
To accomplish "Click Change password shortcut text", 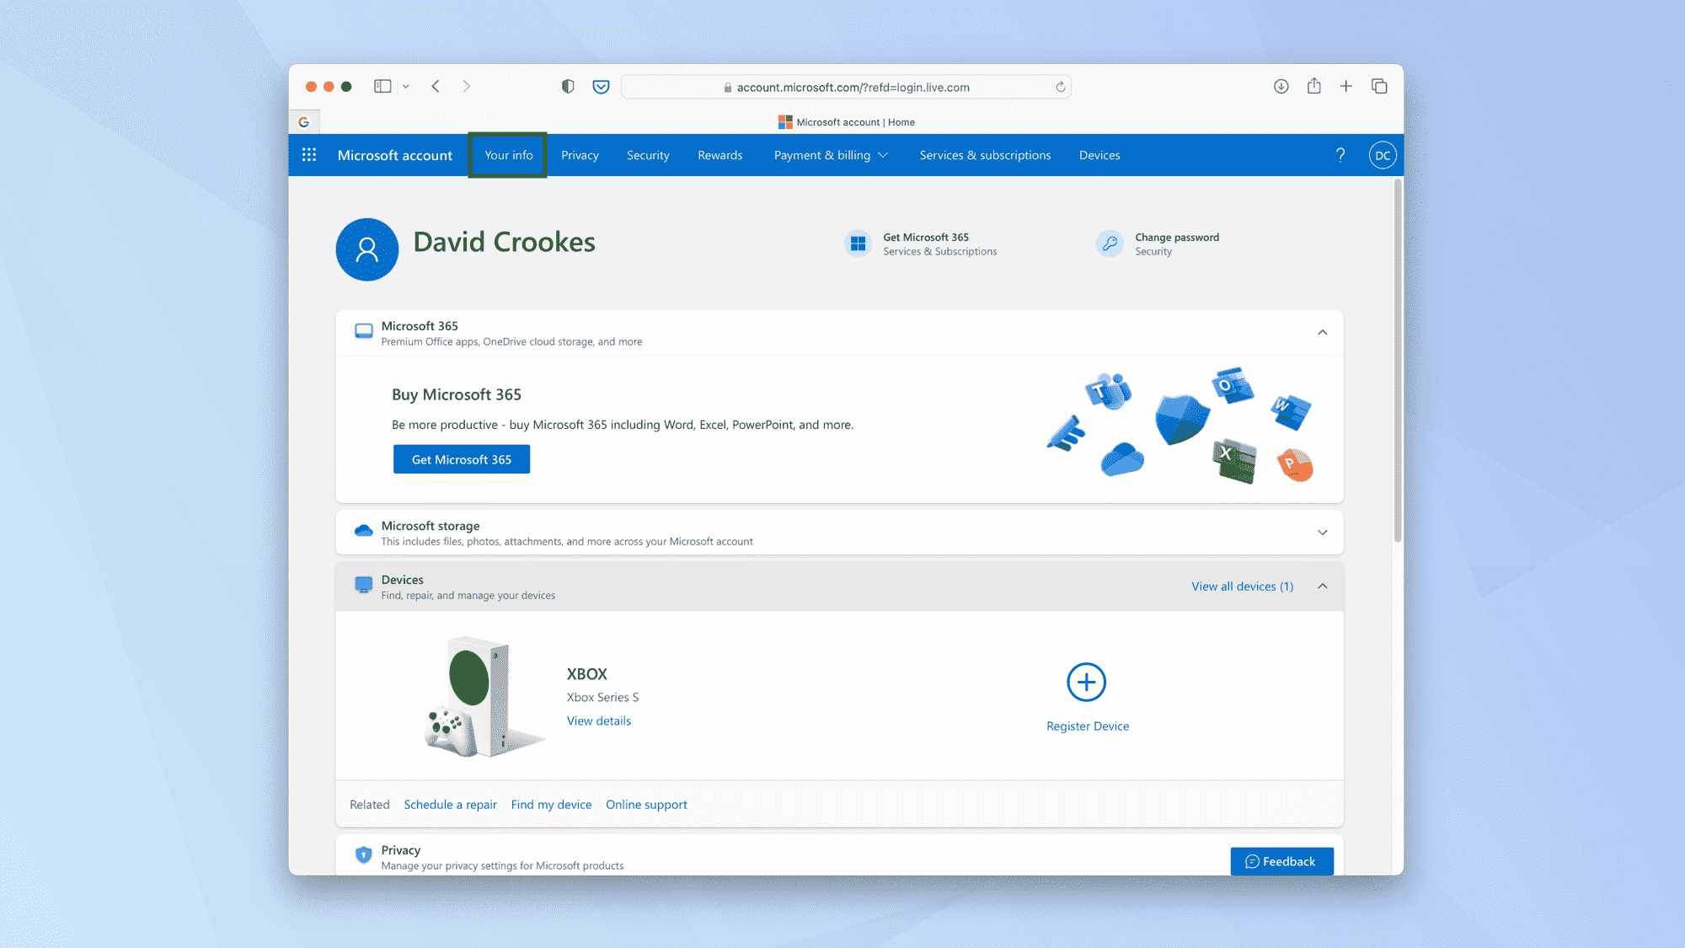I will coord(1177,238).
